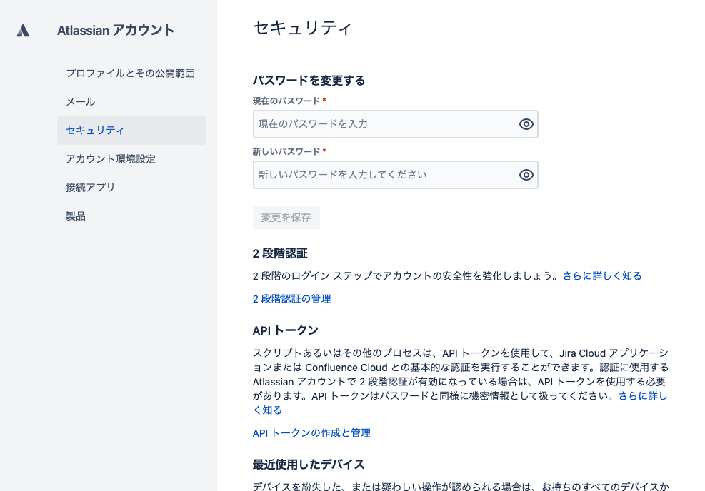
Task: Show current password with eye icon
Action: [526, 124]
